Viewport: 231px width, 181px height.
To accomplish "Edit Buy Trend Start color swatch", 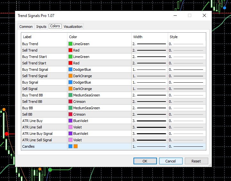I will pyautogui.click(x=70, y=57).
